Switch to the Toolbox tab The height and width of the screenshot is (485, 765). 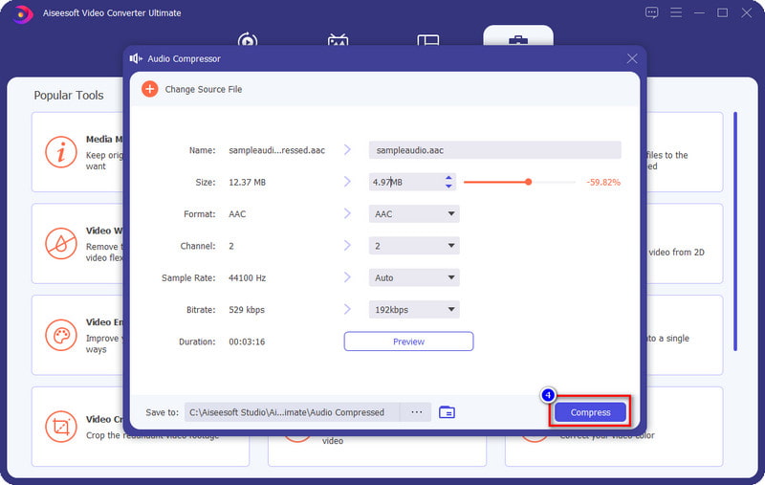(518, 36)
